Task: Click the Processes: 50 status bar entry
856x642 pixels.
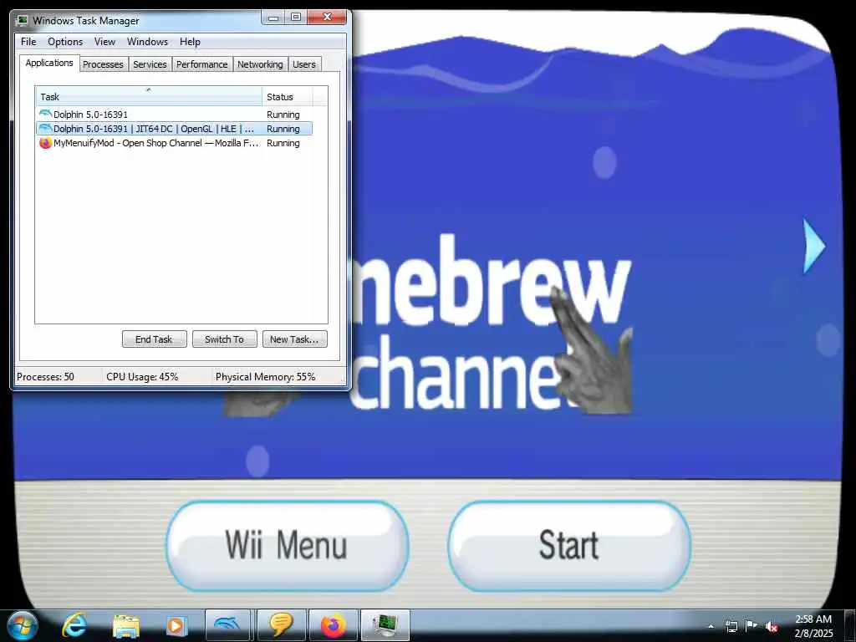Action: pyautogui.click(x=45, y=377)
